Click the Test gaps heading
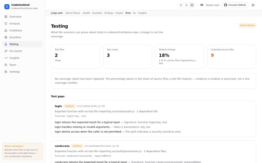 point(58,96)
